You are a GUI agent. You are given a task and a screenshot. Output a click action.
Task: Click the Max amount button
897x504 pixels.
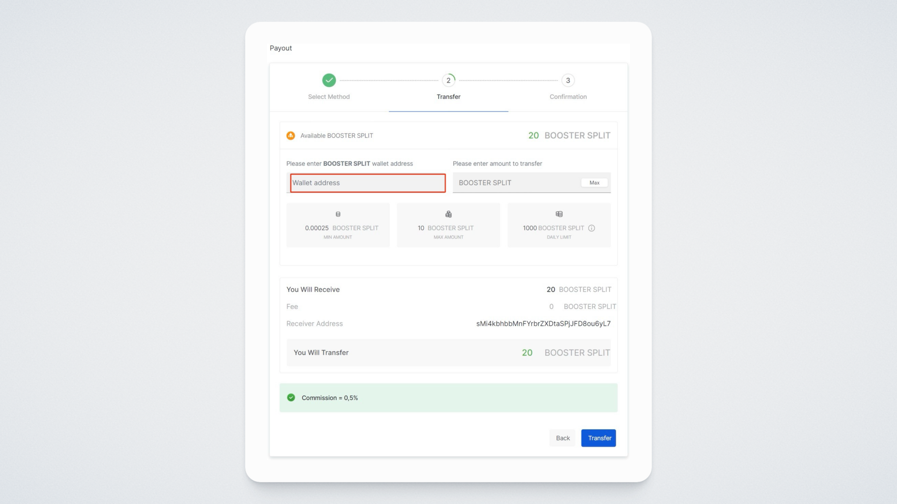594,183
